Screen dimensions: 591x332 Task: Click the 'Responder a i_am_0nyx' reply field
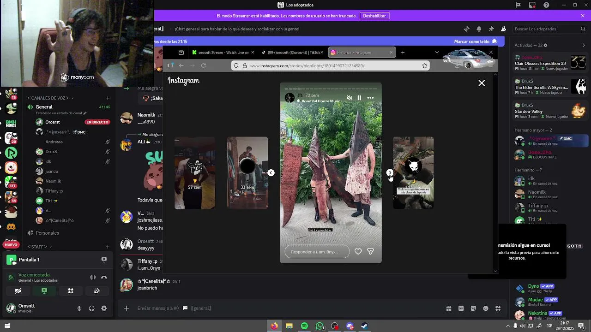317,252
